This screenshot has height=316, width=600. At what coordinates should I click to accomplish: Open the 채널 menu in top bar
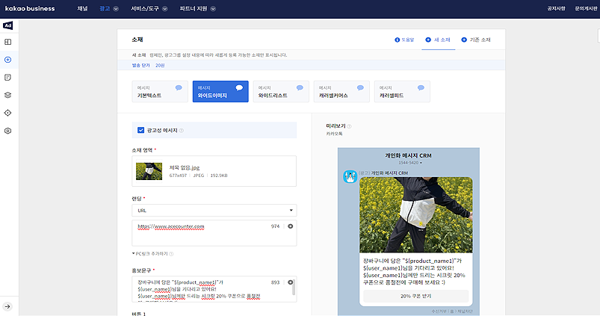[x=83, y=9]
